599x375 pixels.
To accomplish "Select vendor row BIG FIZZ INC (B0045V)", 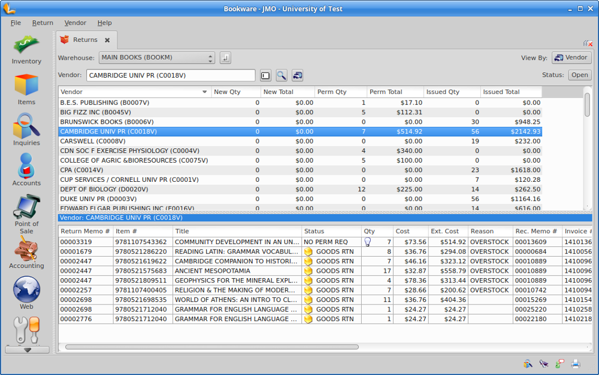I will 300,112.
